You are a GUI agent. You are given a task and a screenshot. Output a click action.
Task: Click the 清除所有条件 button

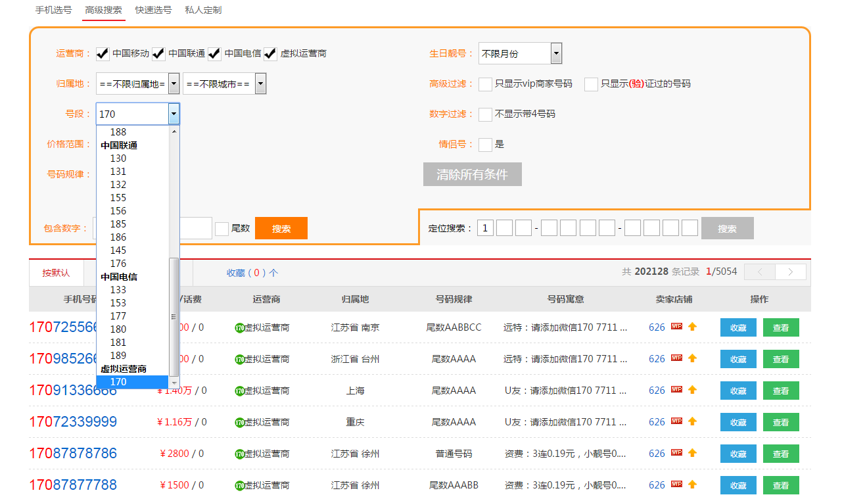click(472, 174)
